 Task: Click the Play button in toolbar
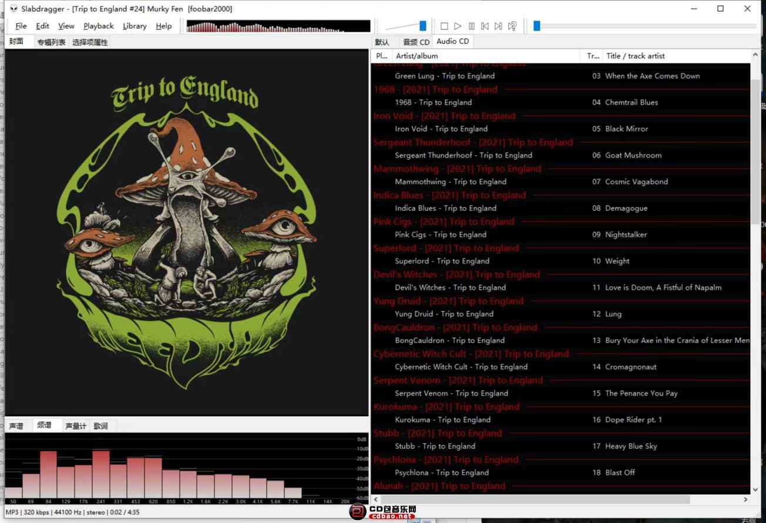(x=458, y=26)
